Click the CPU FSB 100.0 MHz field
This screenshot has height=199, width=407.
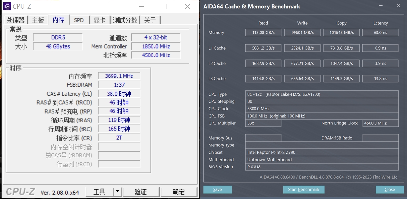pyautogui.click(x=322, y=116)
